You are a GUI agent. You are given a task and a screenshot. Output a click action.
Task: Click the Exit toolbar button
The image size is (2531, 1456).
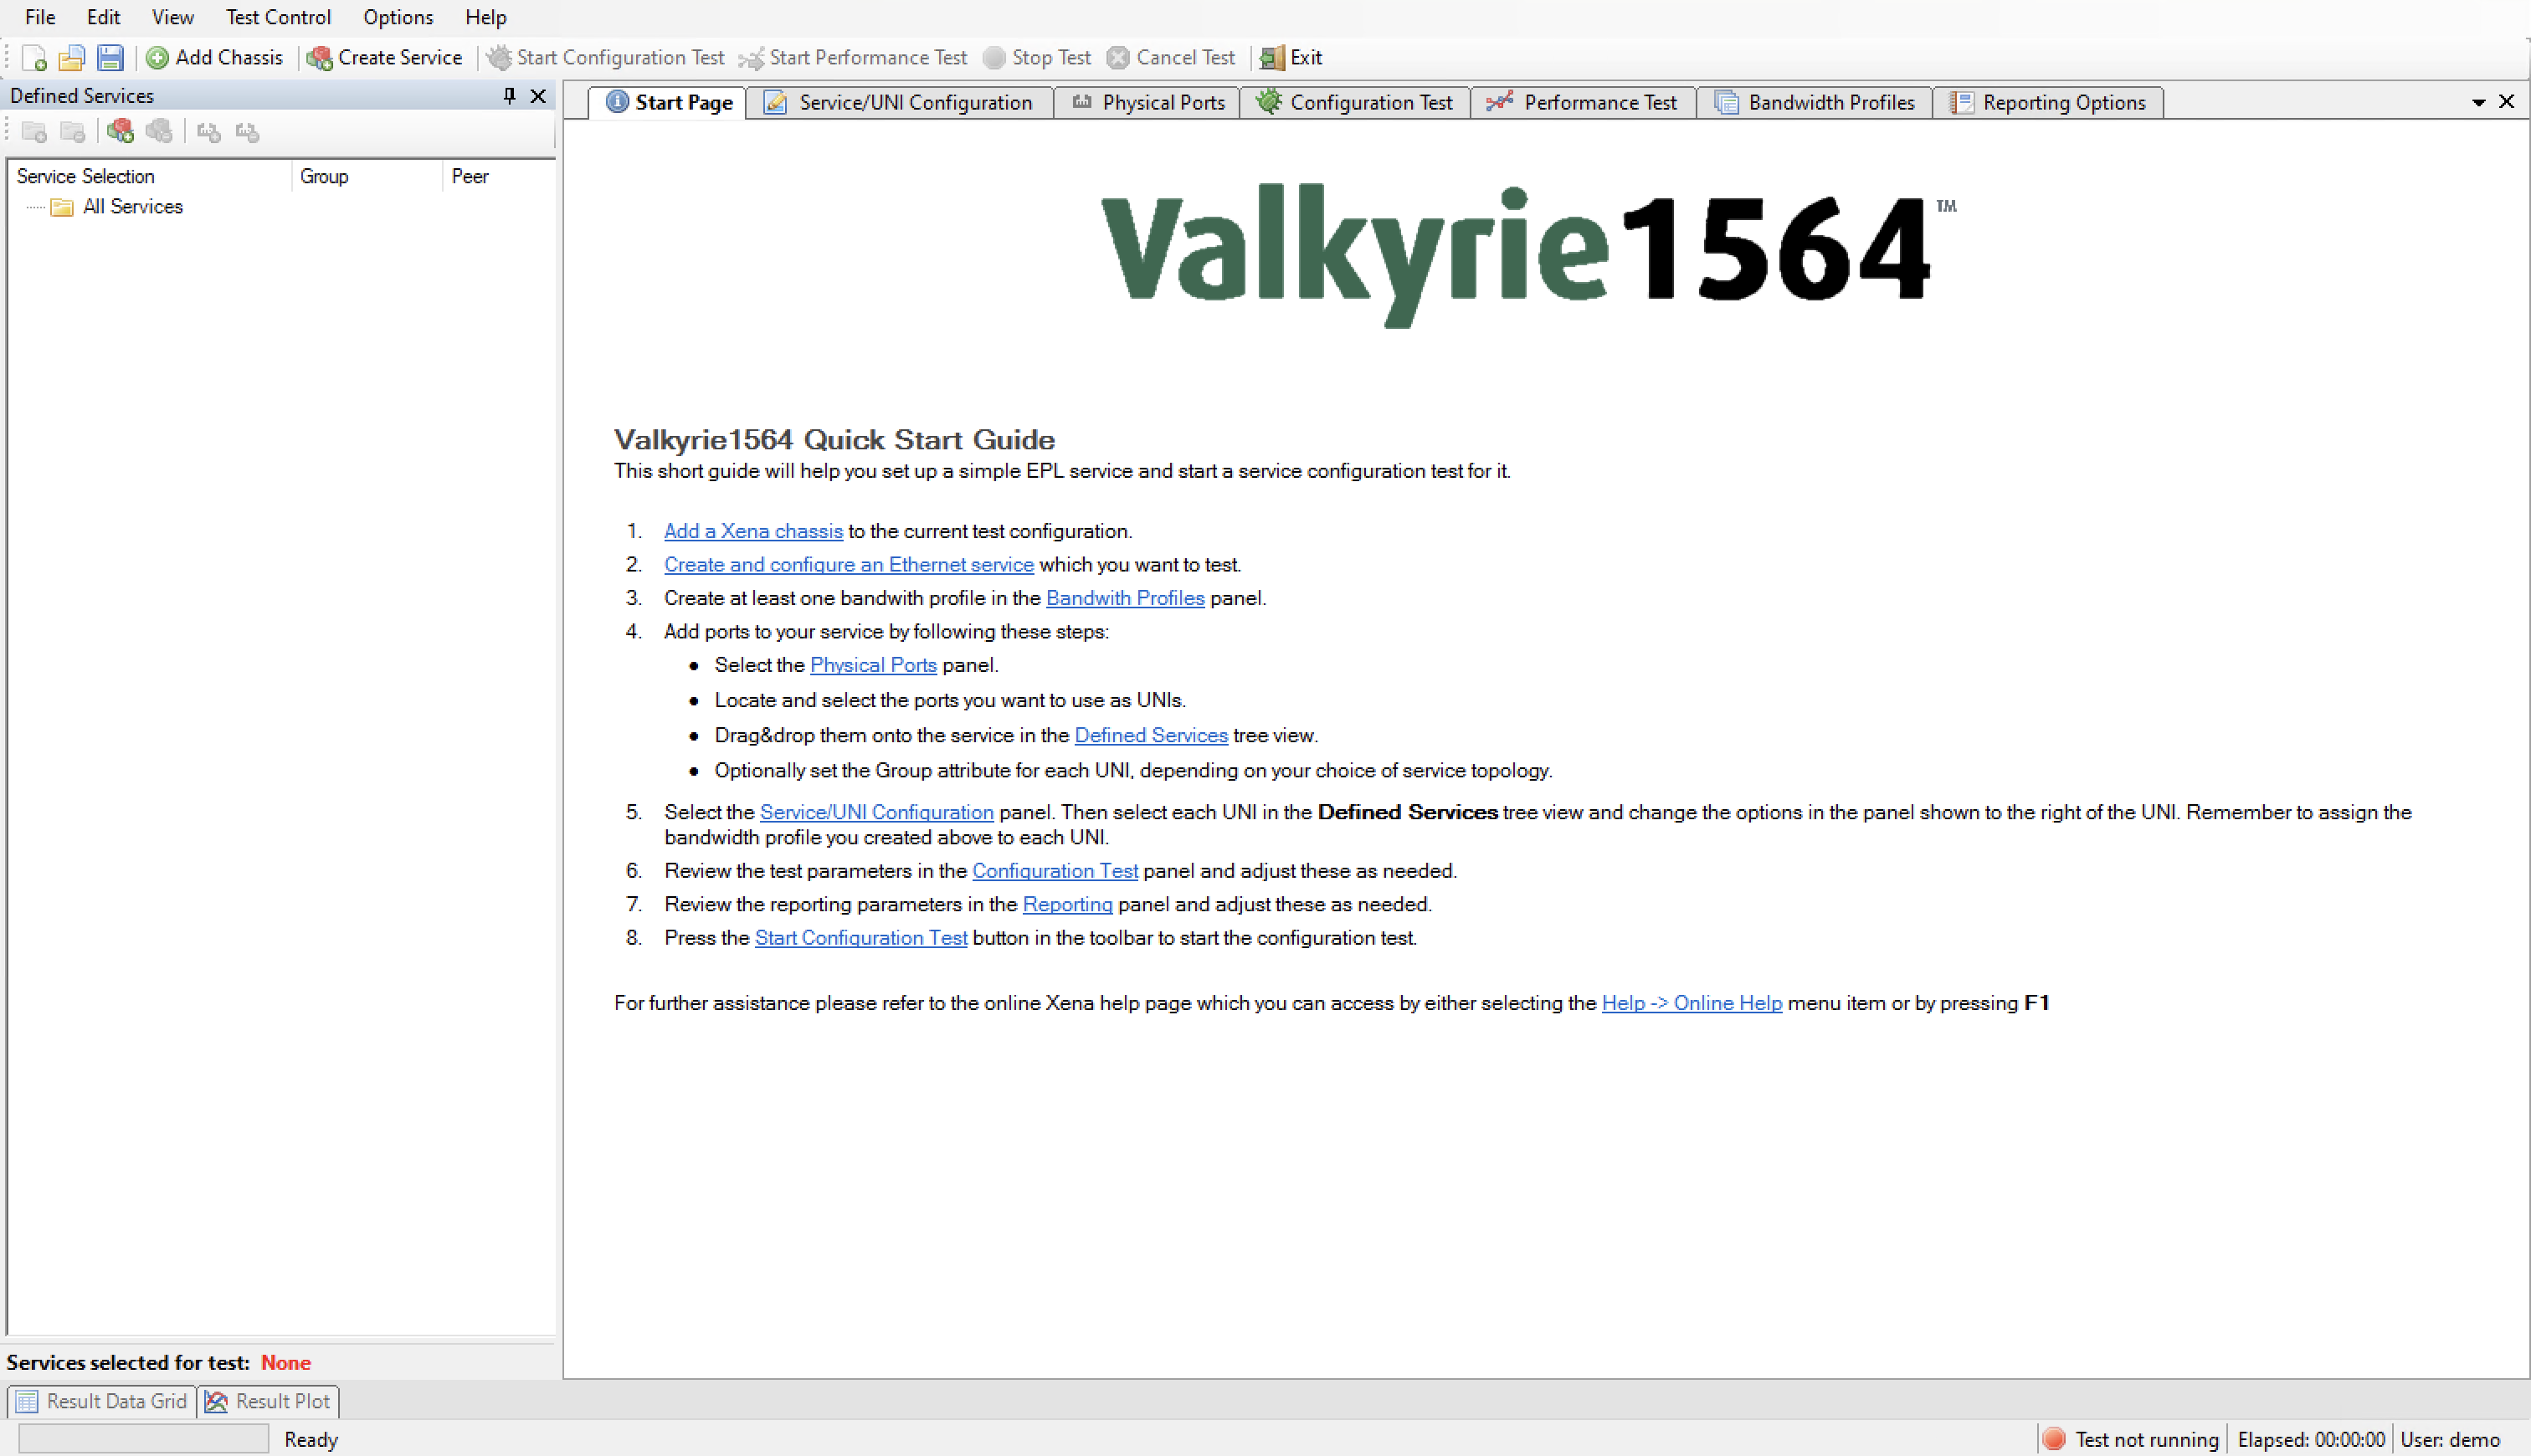pyautogui.click(x=1291, y=58)
